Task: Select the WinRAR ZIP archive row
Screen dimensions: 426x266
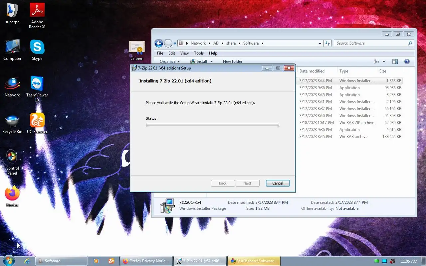Action: [x=349, y=123]
